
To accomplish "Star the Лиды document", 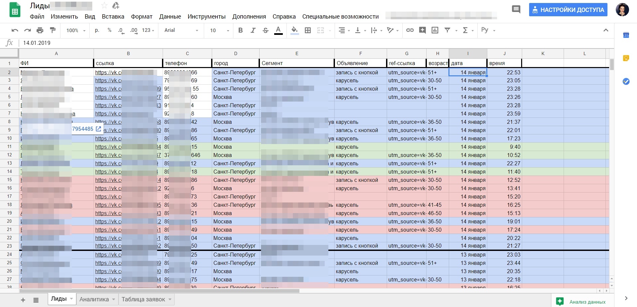I will click(104, 6).
